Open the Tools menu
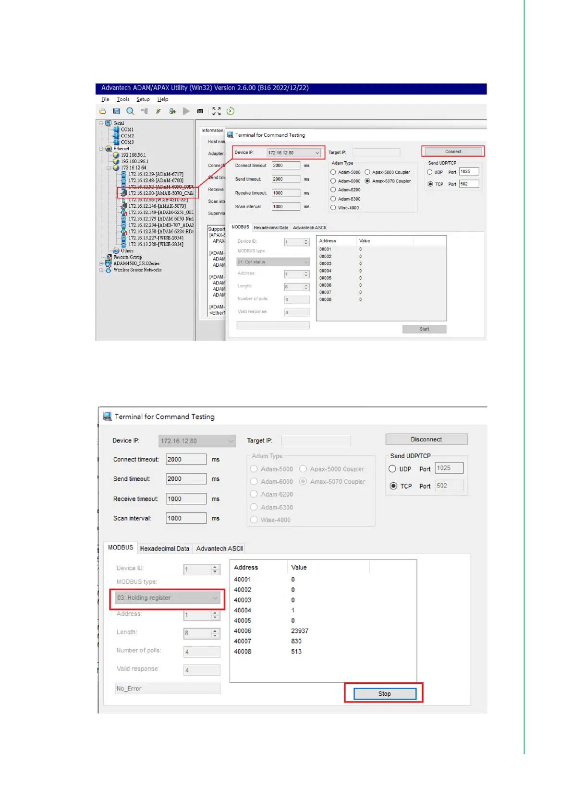Image resolution: width=572 pixels, height=808 pixels. [x=123, y=99]
